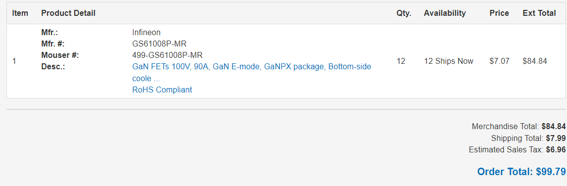Click the extended total $84.84 in row
The height and width of the screenshot is (186, 567).
point(535,61)
